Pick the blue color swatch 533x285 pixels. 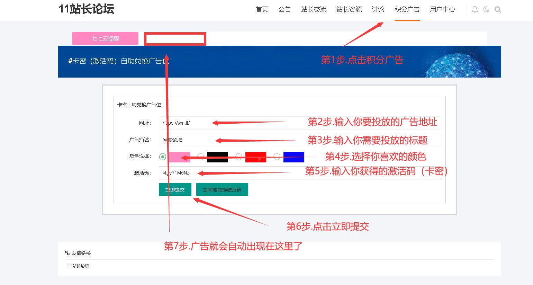[293, 157]
